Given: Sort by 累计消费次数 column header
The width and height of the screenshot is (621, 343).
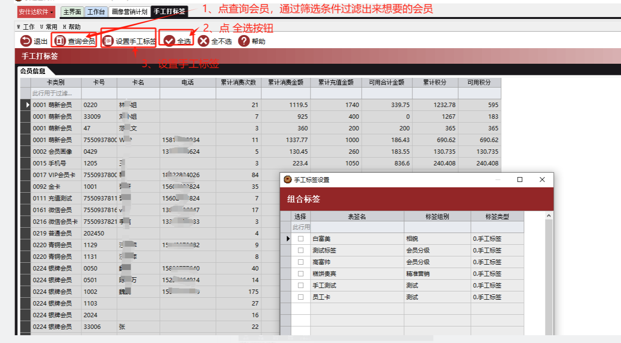Looking at the screenshot, I should pos(238,82).
